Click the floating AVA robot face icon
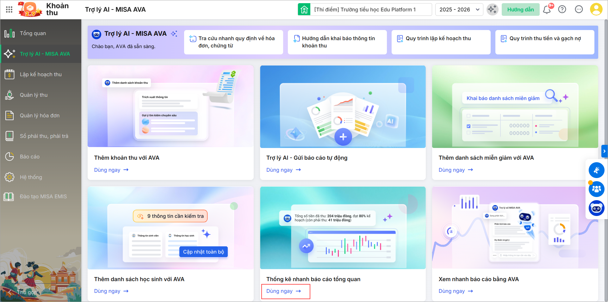 pos(597,208)
